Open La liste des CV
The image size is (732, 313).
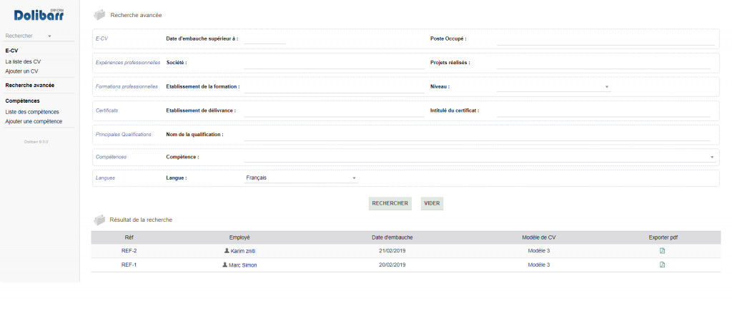23,61
